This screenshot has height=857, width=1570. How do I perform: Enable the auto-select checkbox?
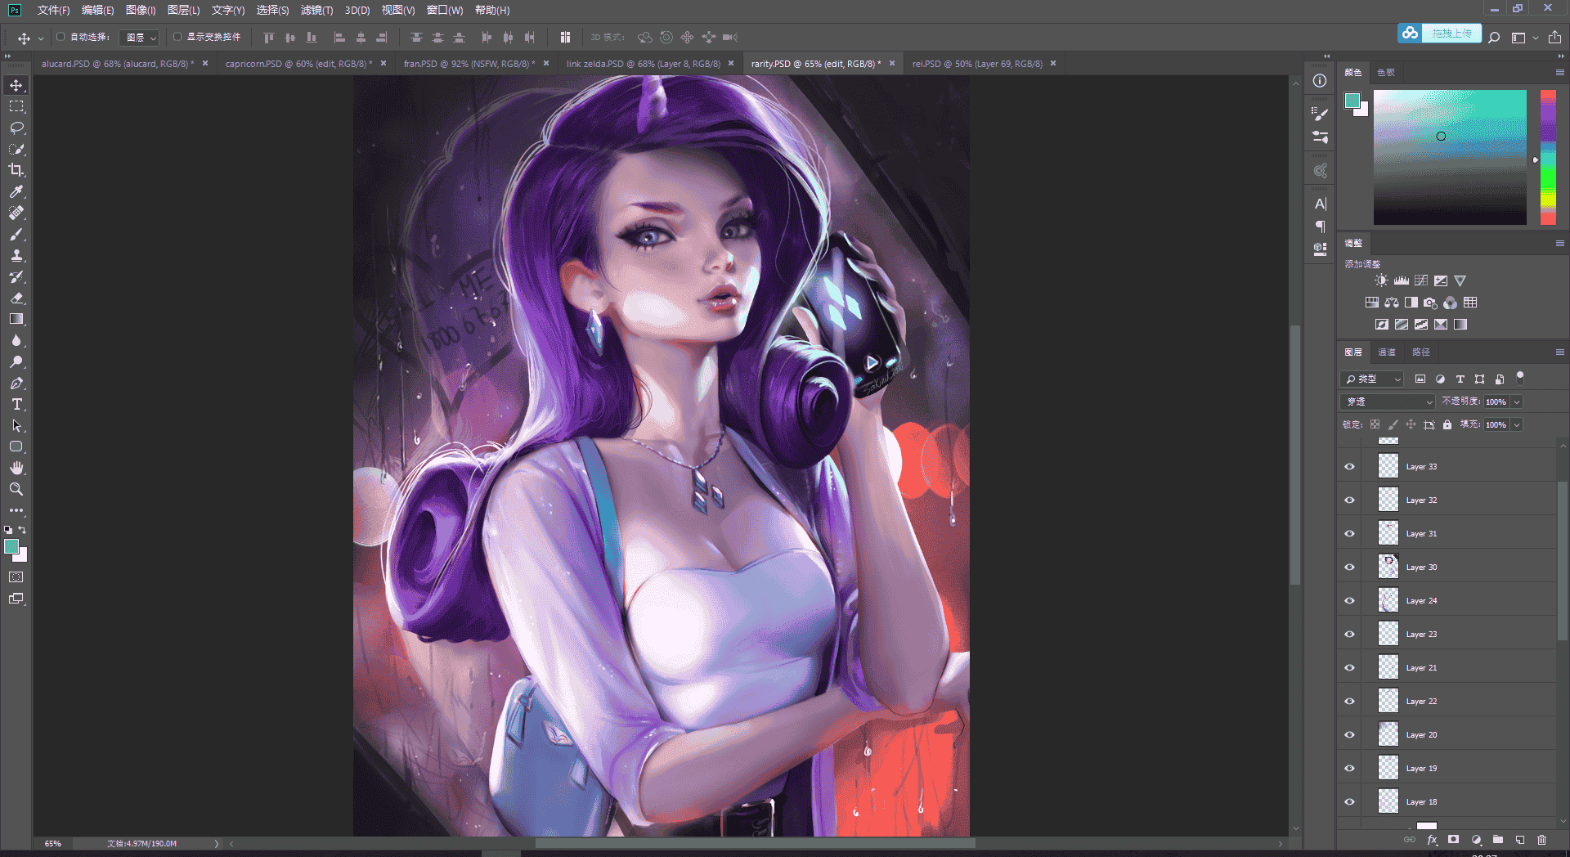pos(61,37)
